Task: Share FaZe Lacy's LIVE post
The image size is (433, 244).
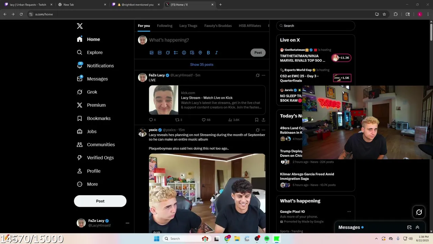Action: coord(264,120)
